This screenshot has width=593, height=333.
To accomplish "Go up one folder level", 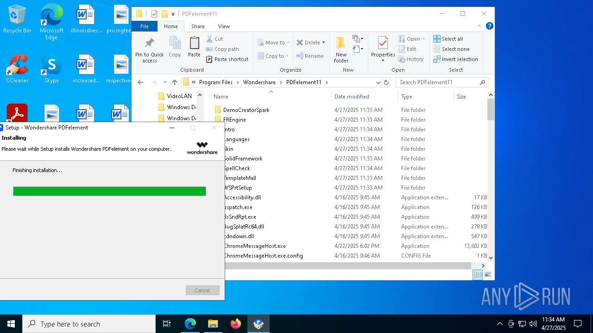I will coord(174,82).
